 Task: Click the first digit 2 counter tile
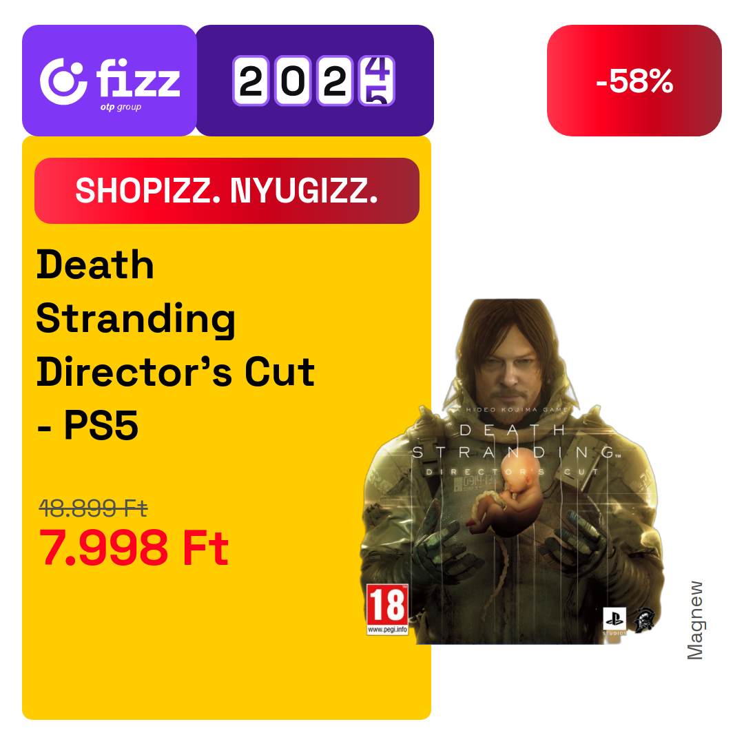251,81
